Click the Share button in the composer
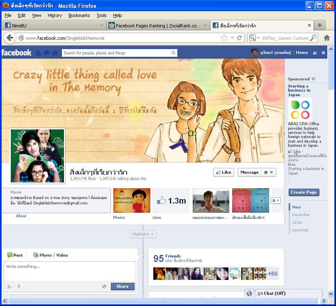The image size is (336, 306). (123, 287)
